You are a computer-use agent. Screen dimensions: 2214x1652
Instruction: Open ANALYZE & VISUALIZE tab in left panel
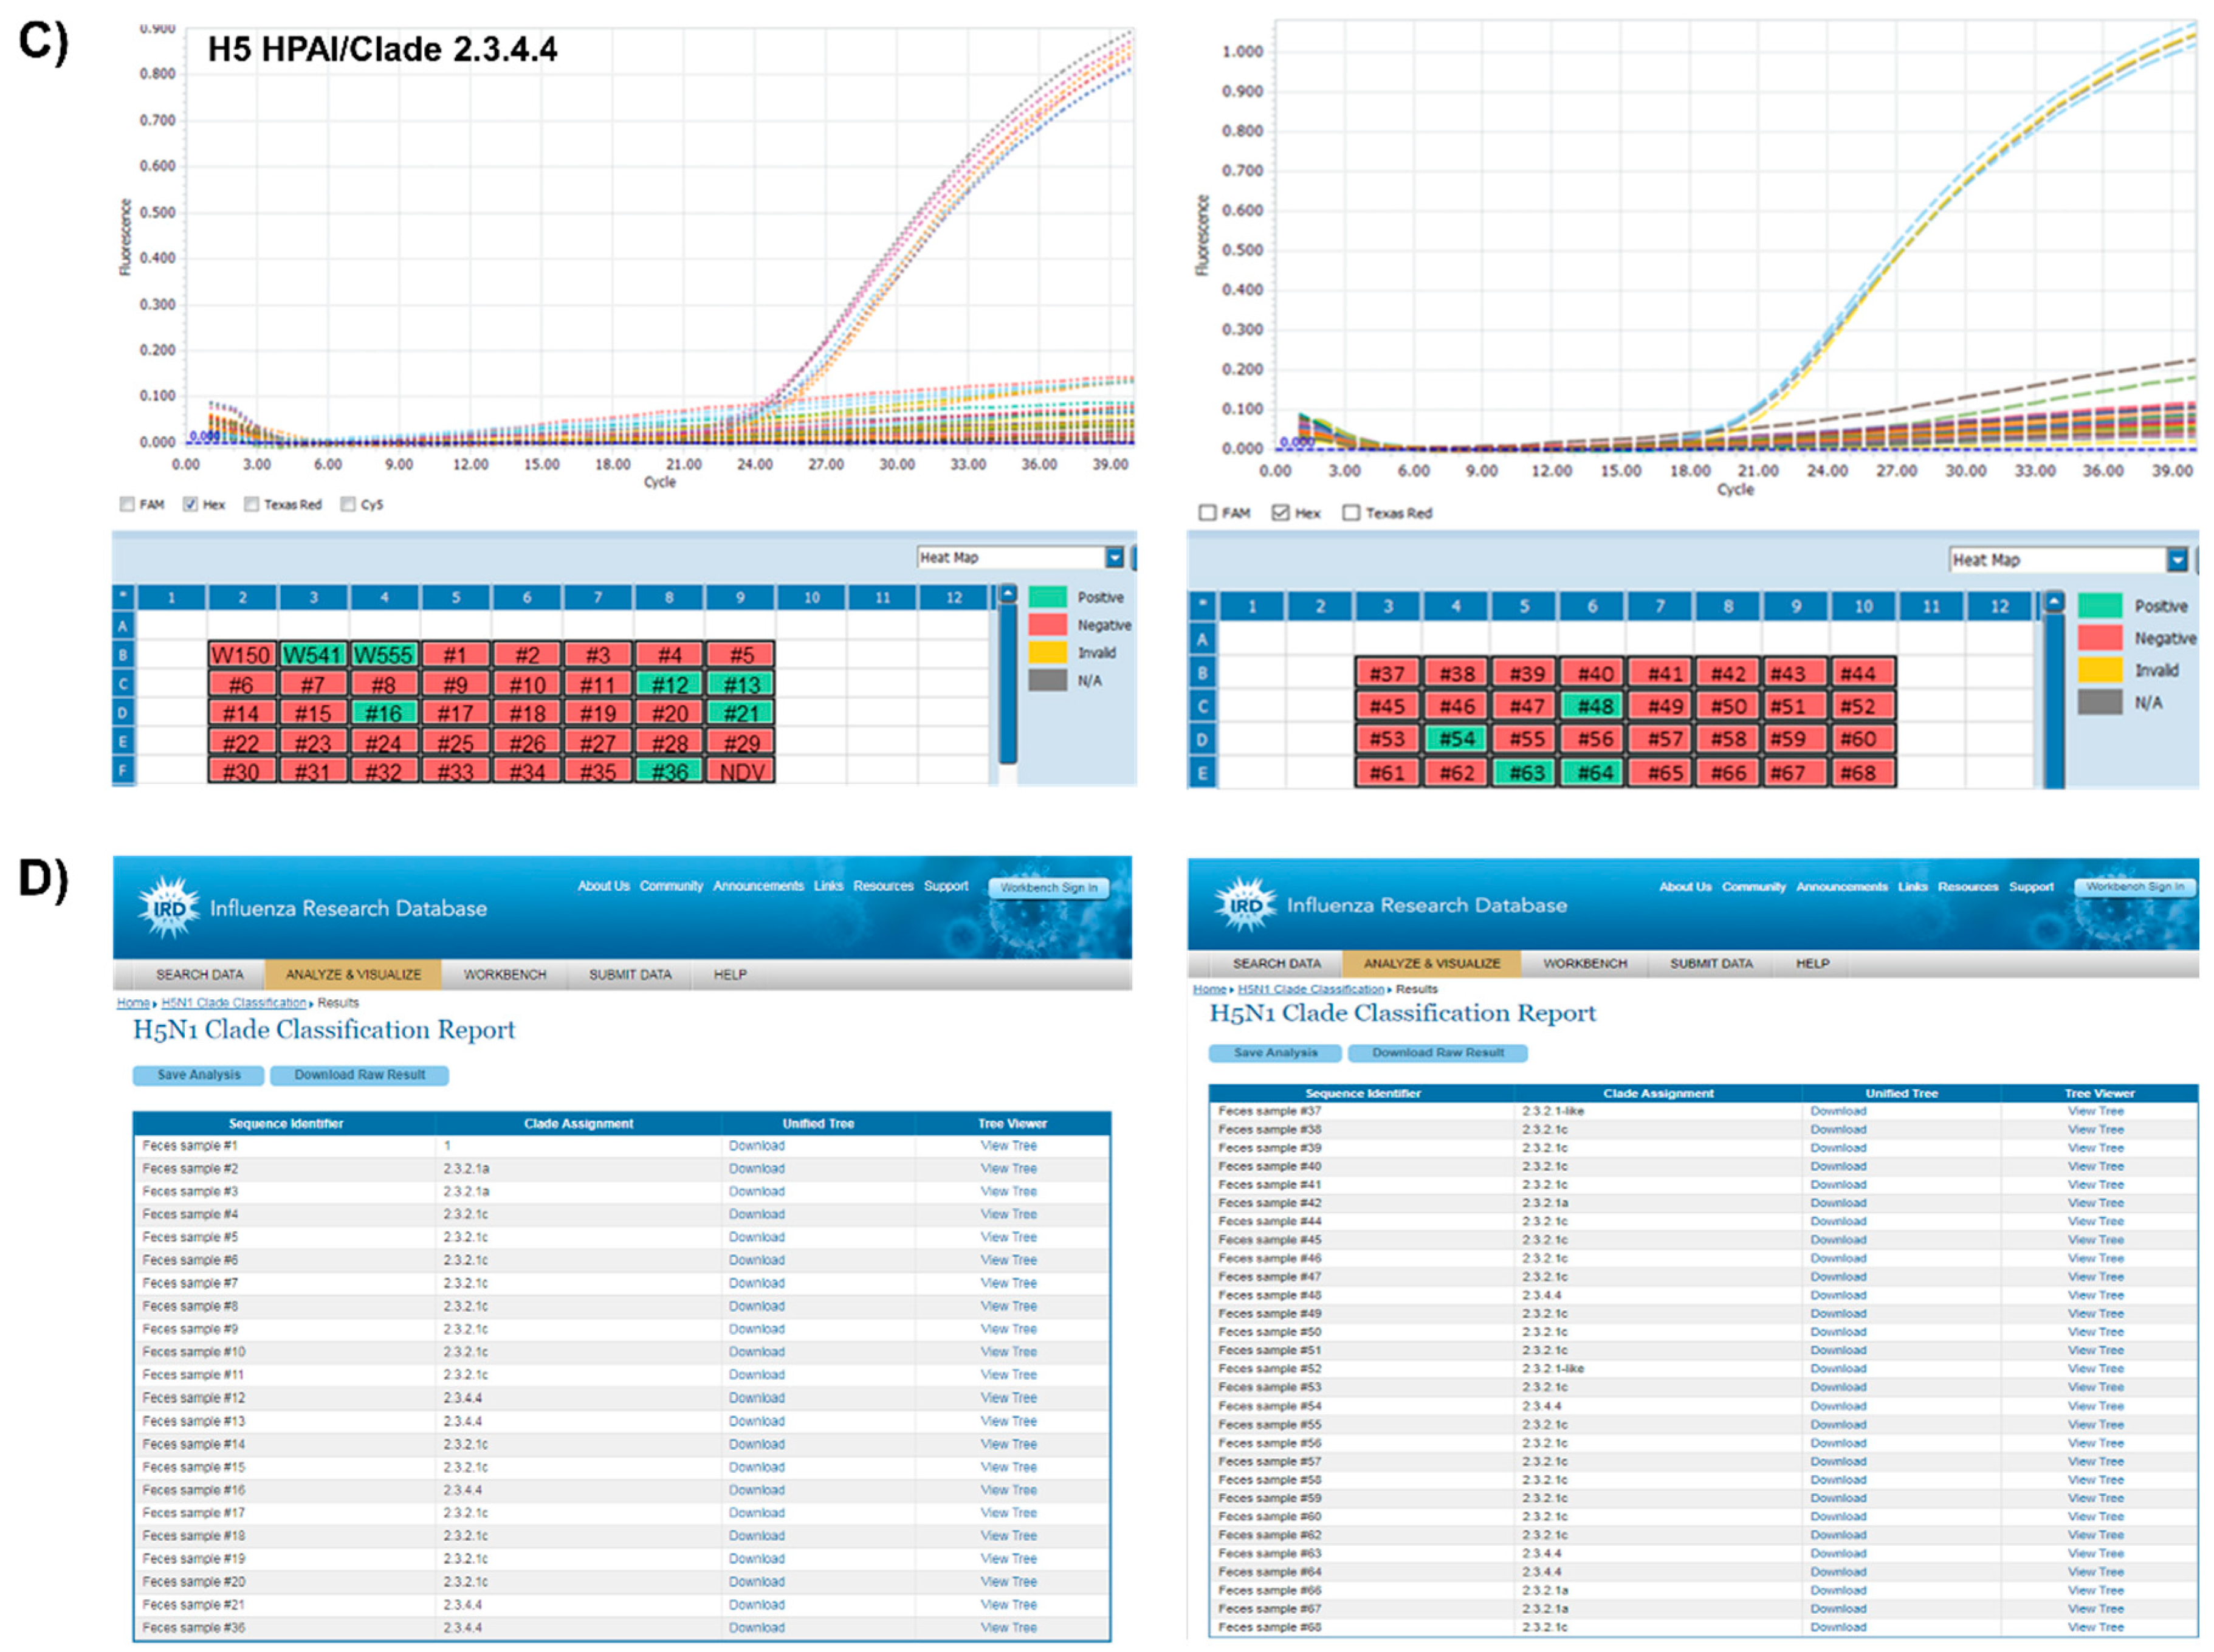click(x=353, y=974)
